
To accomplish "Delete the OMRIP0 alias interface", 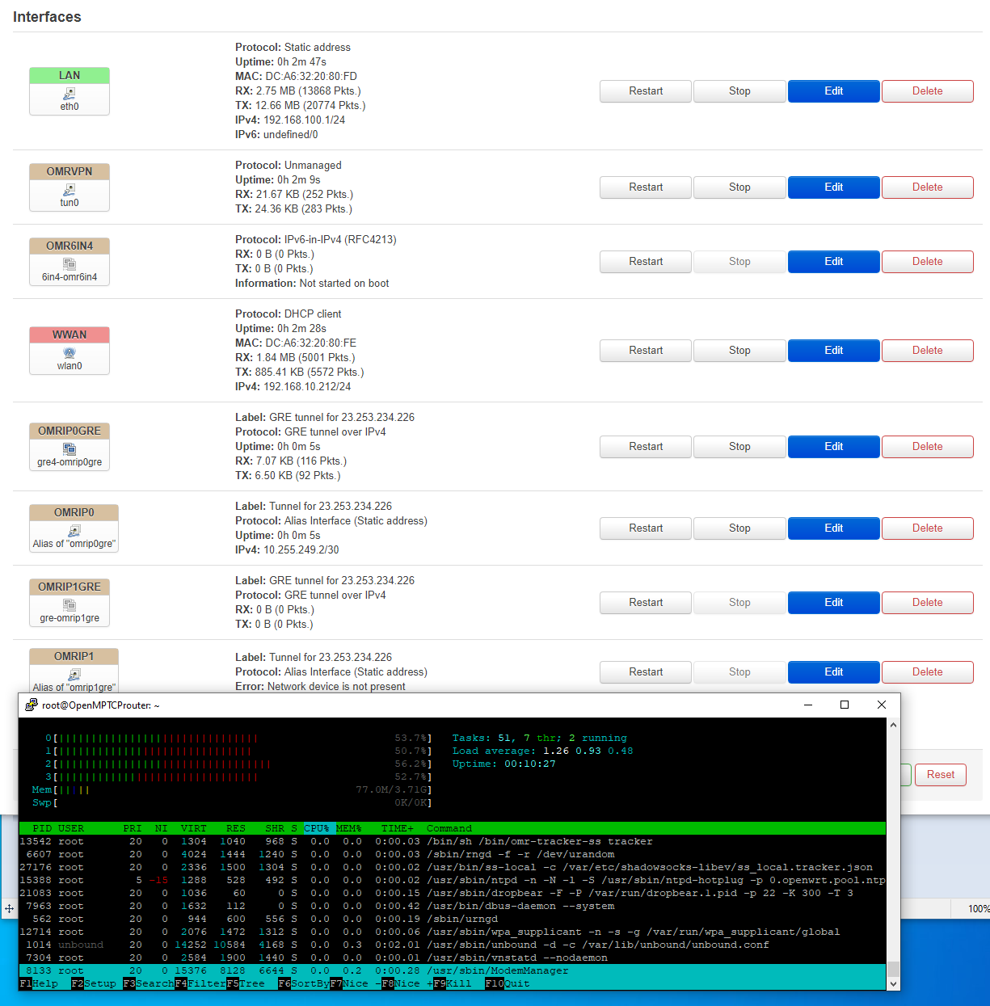I will (x=928, y=528).
